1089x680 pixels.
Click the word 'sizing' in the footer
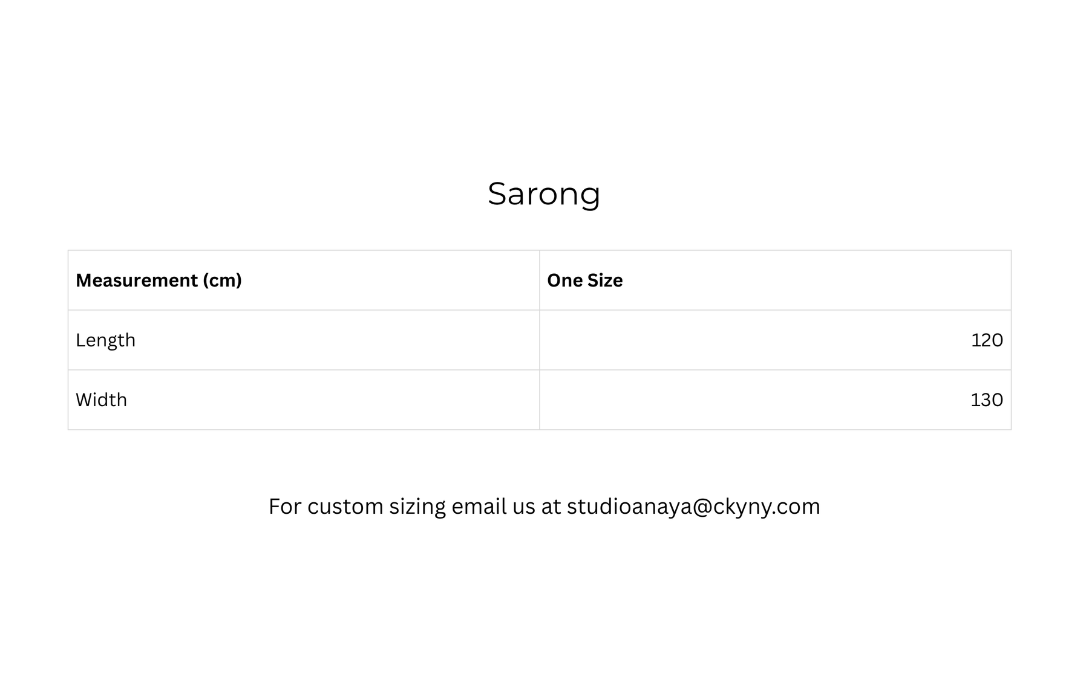(x=417, y=507)
